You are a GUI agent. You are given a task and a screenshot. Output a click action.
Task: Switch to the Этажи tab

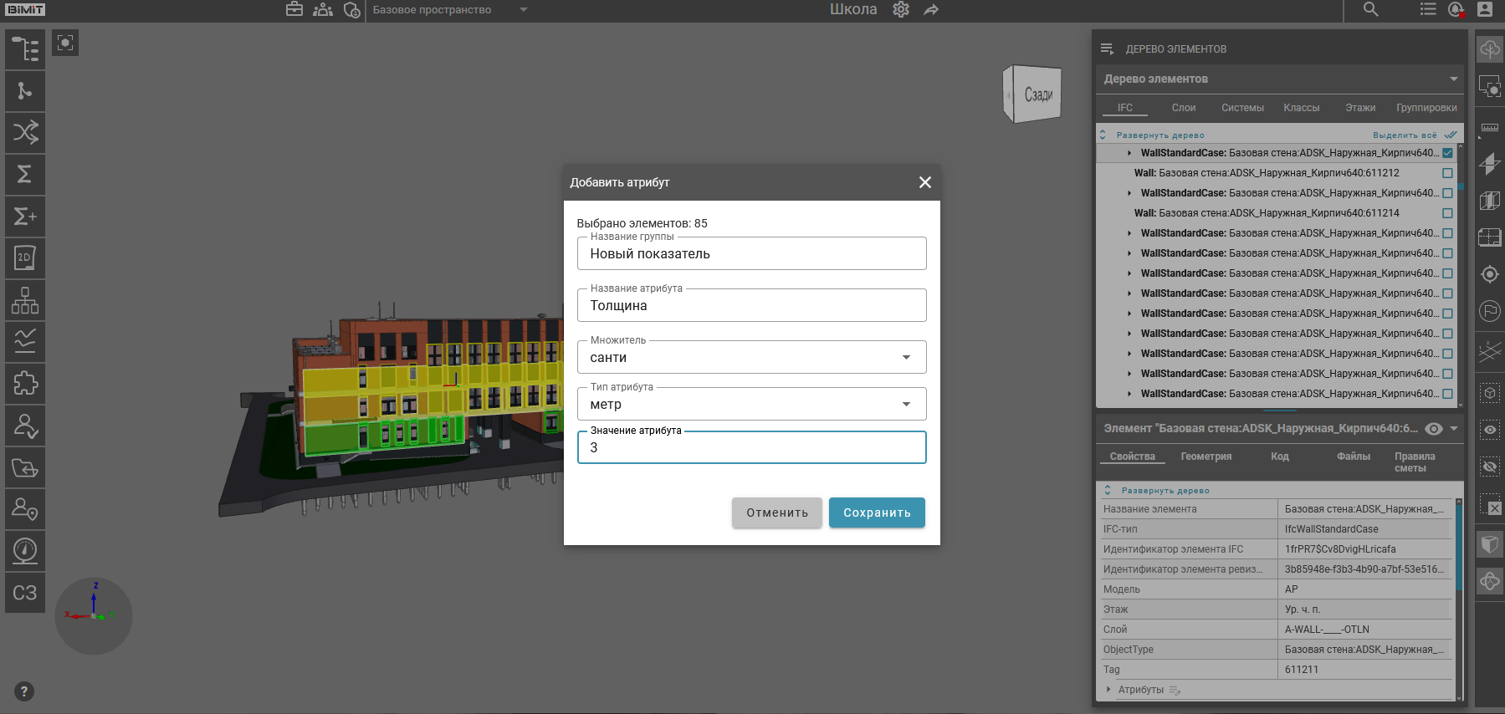[x=1359, y=108]
